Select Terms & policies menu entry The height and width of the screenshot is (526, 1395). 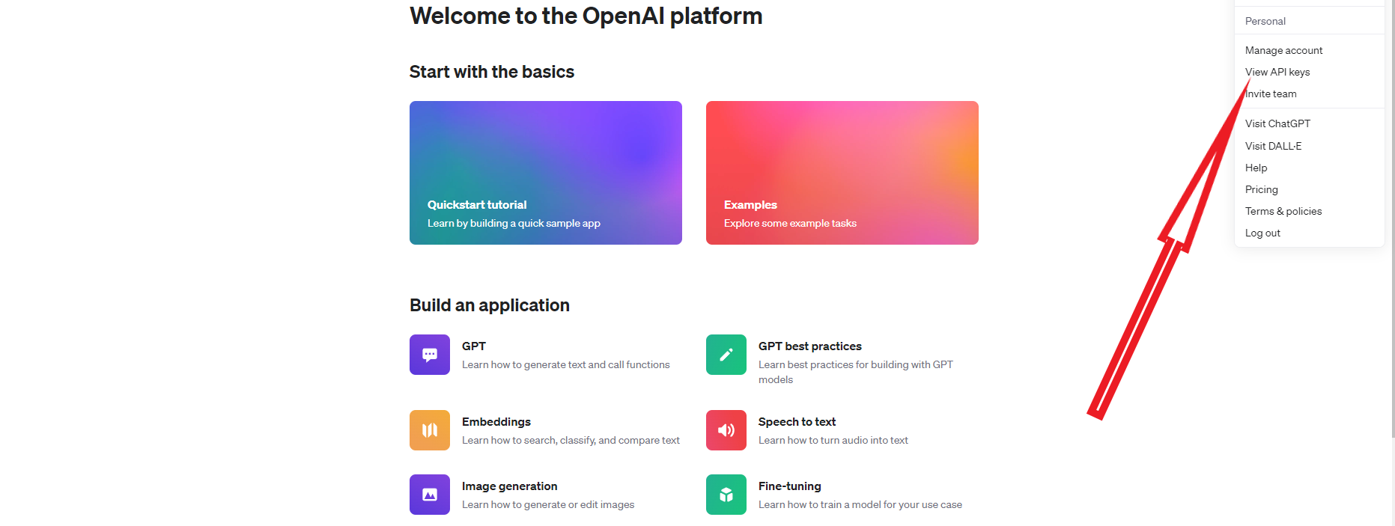tap(1283, 211)
